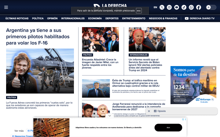Screen dimensions: 220x137
Task: Open Éxito de Trump Ormuz headline
Action: click(136, 83)
